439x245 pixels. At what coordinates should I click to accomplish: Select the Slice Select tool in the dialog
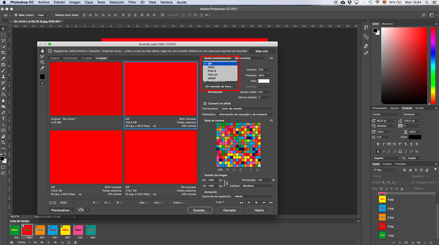point(42,57)
